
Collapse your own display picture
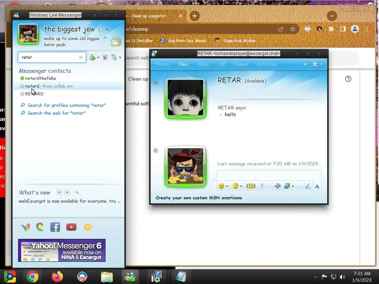156,150
